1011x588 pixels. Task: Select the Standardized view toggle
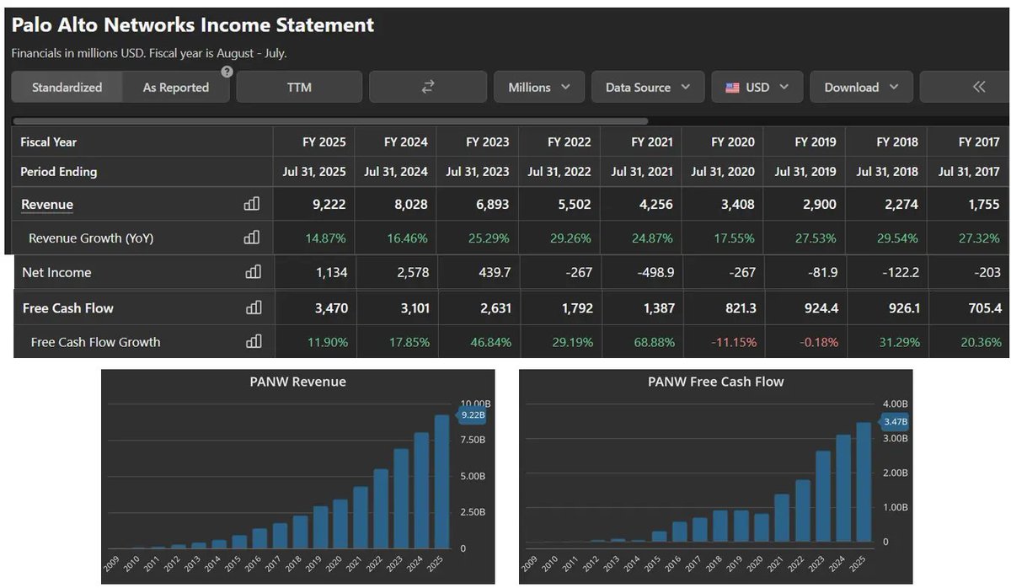[x=67, y=87]
